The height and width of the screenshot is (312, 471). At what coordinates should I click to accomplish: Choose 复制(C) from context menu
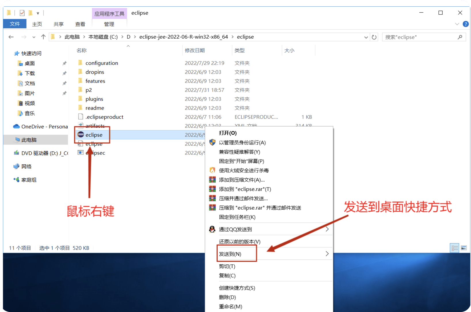coord(269,275)
